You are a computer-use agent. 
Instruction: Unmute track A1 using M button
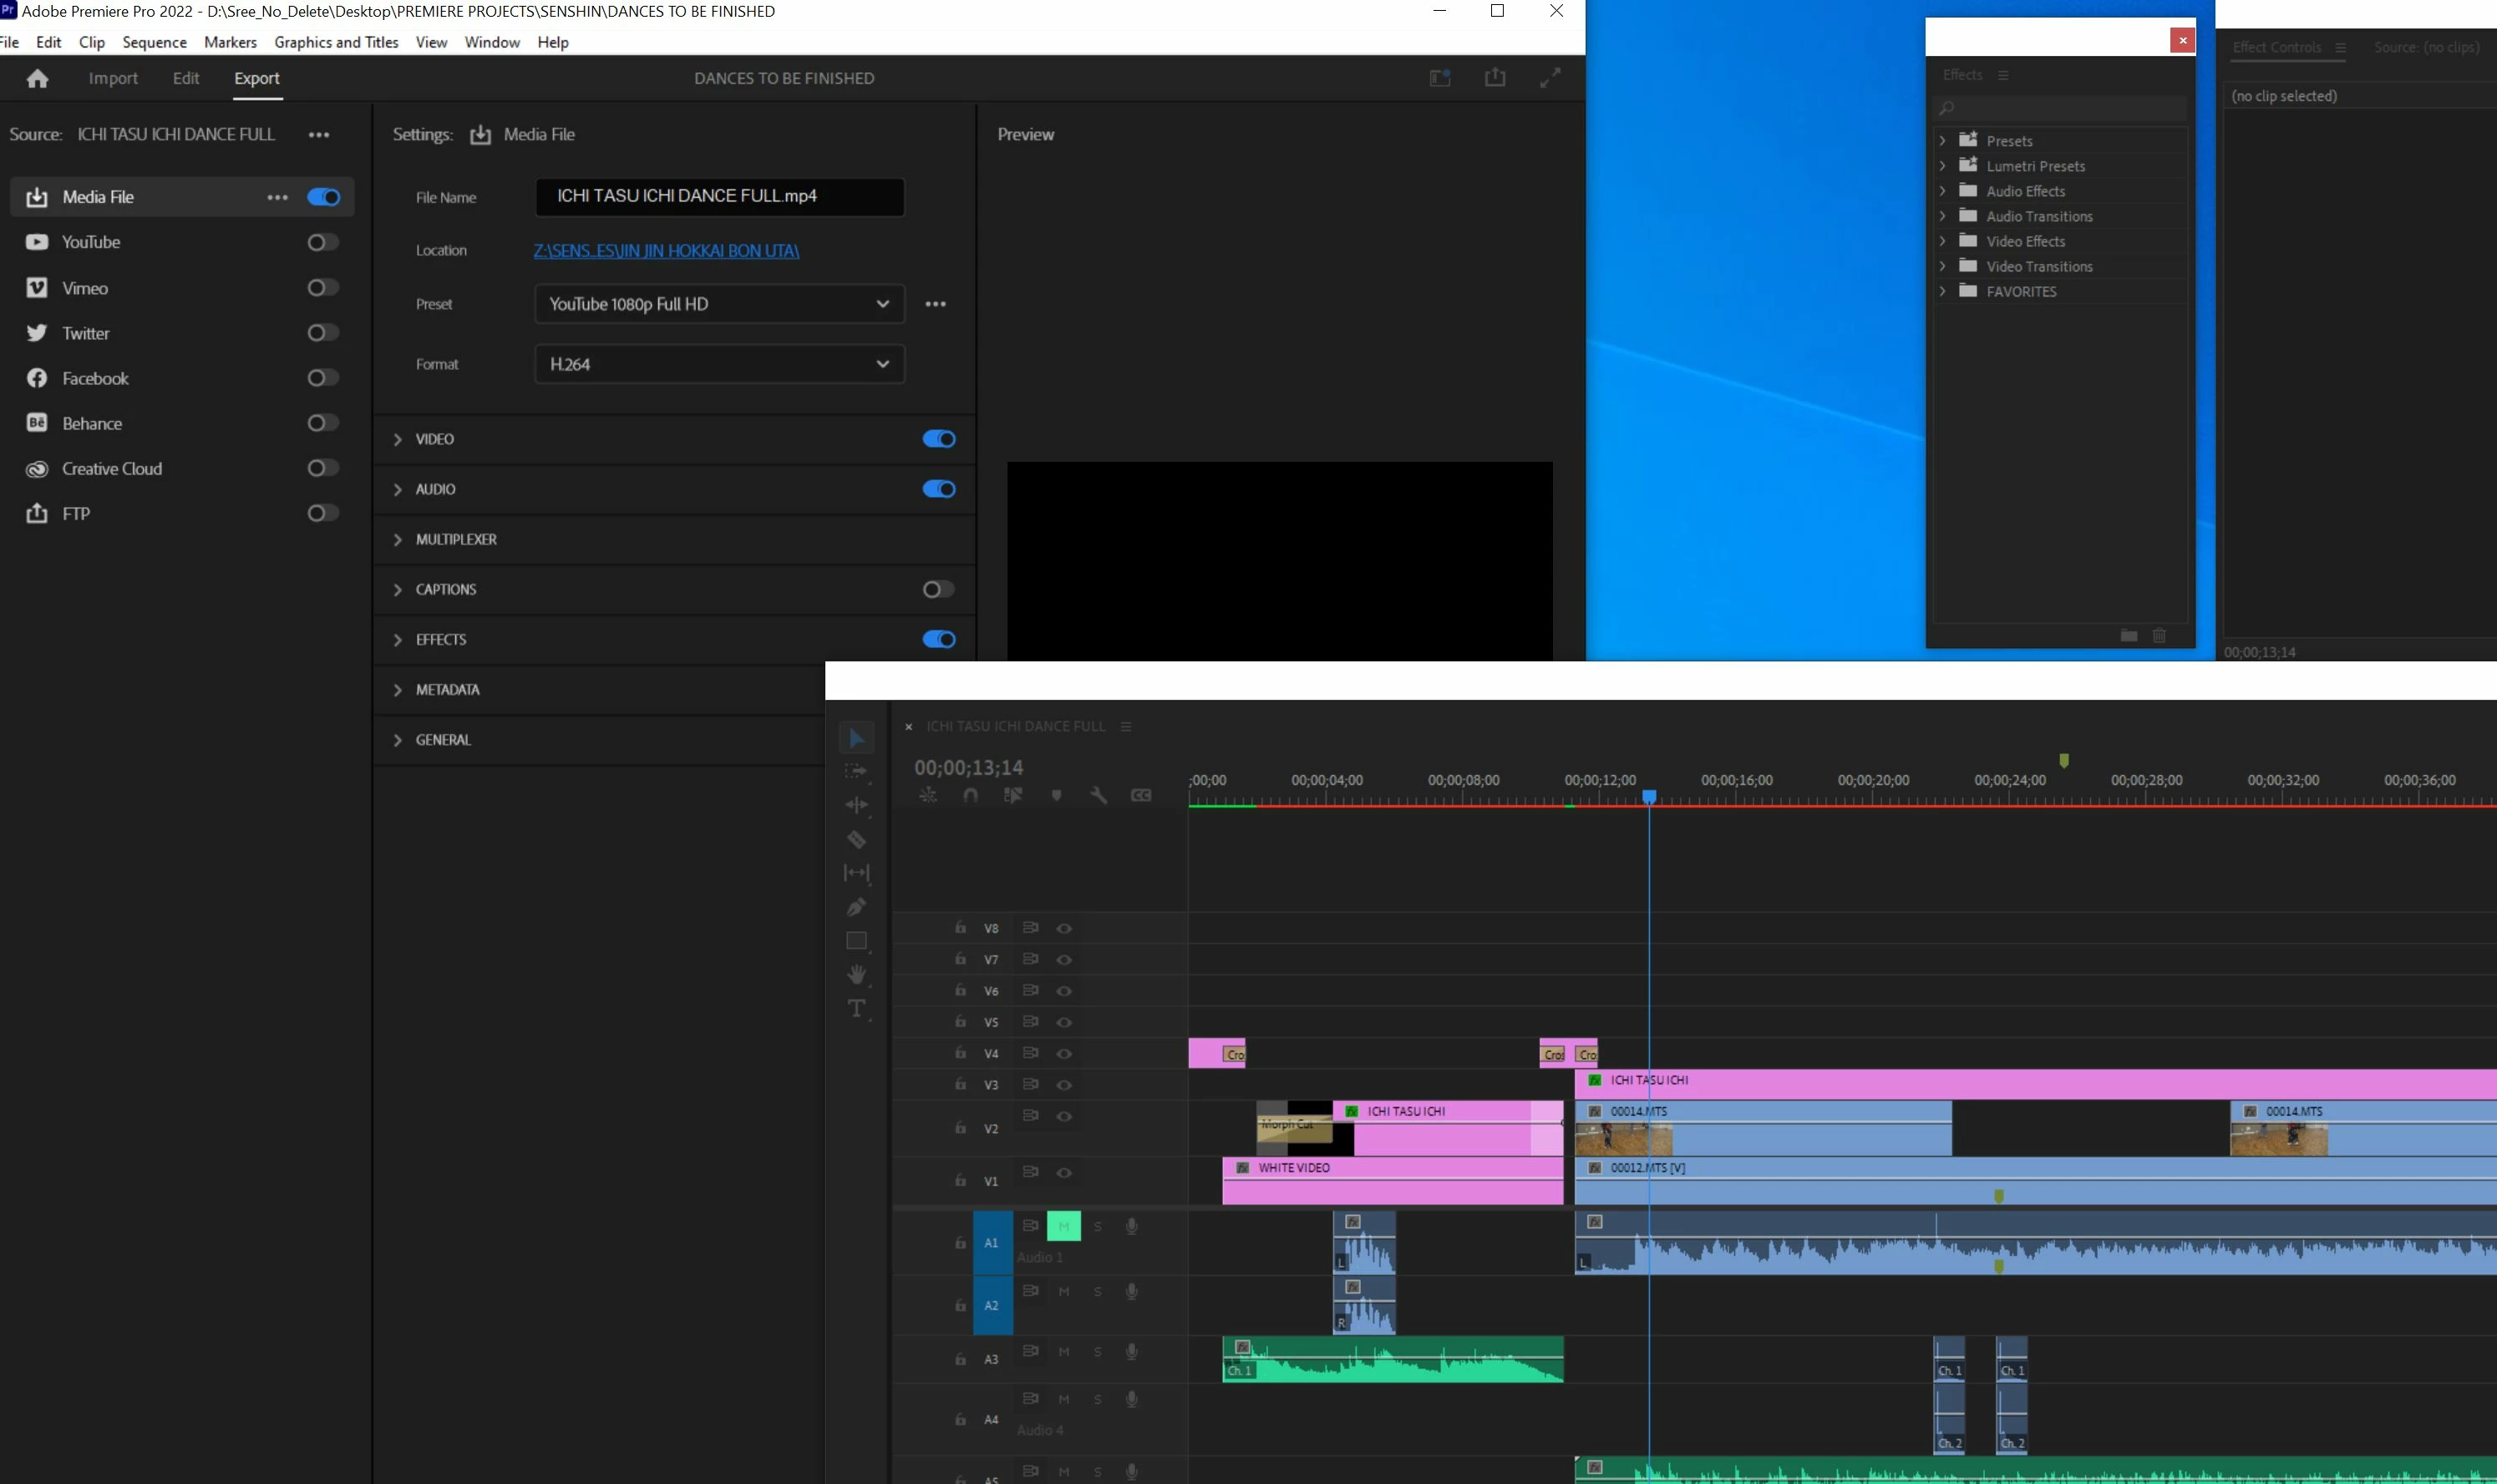pyautogui.click(x=1063, y=1226)
